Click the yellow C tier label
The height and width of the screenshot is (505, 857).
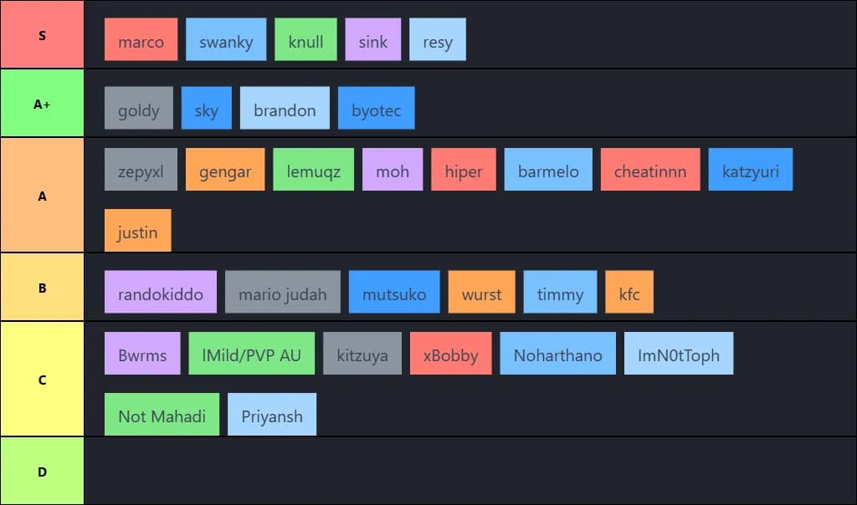tap(42, 380)
